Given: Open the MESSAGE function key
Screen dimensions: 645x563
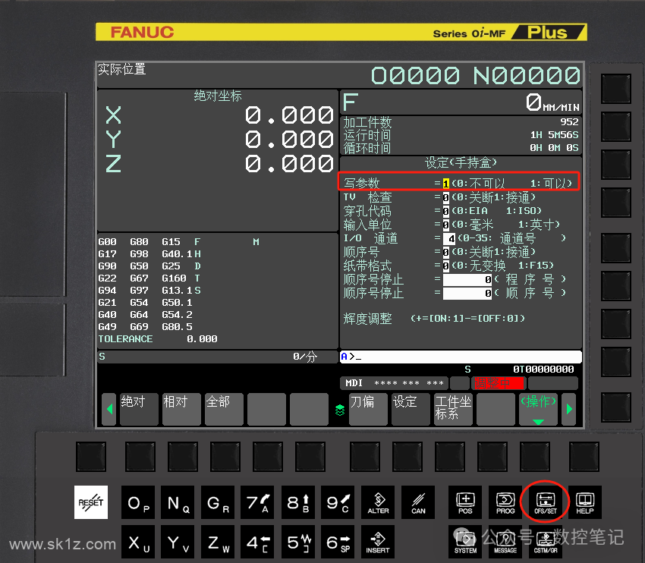Looking at the screenshot, I should [x=505, y=542].
